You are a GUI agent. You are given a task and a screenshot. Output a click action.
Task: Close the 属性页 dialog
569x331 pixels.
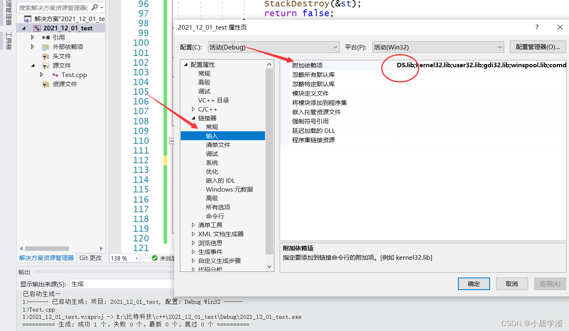pyautogui.click(x=560, y=27)
